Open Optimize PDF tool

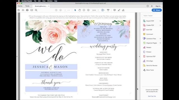click(151, 56)
